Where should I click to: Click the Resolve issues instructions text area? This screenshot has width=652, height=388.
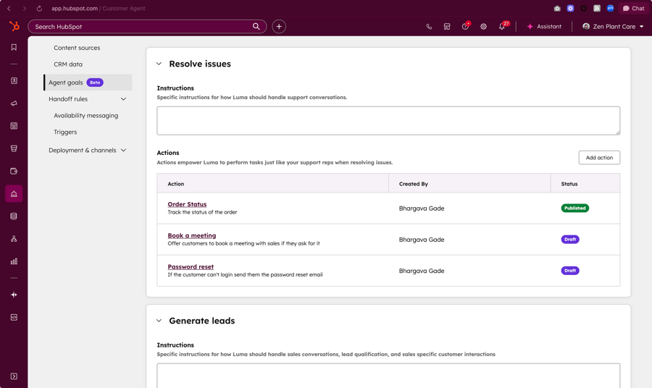[x=388, y=121]
